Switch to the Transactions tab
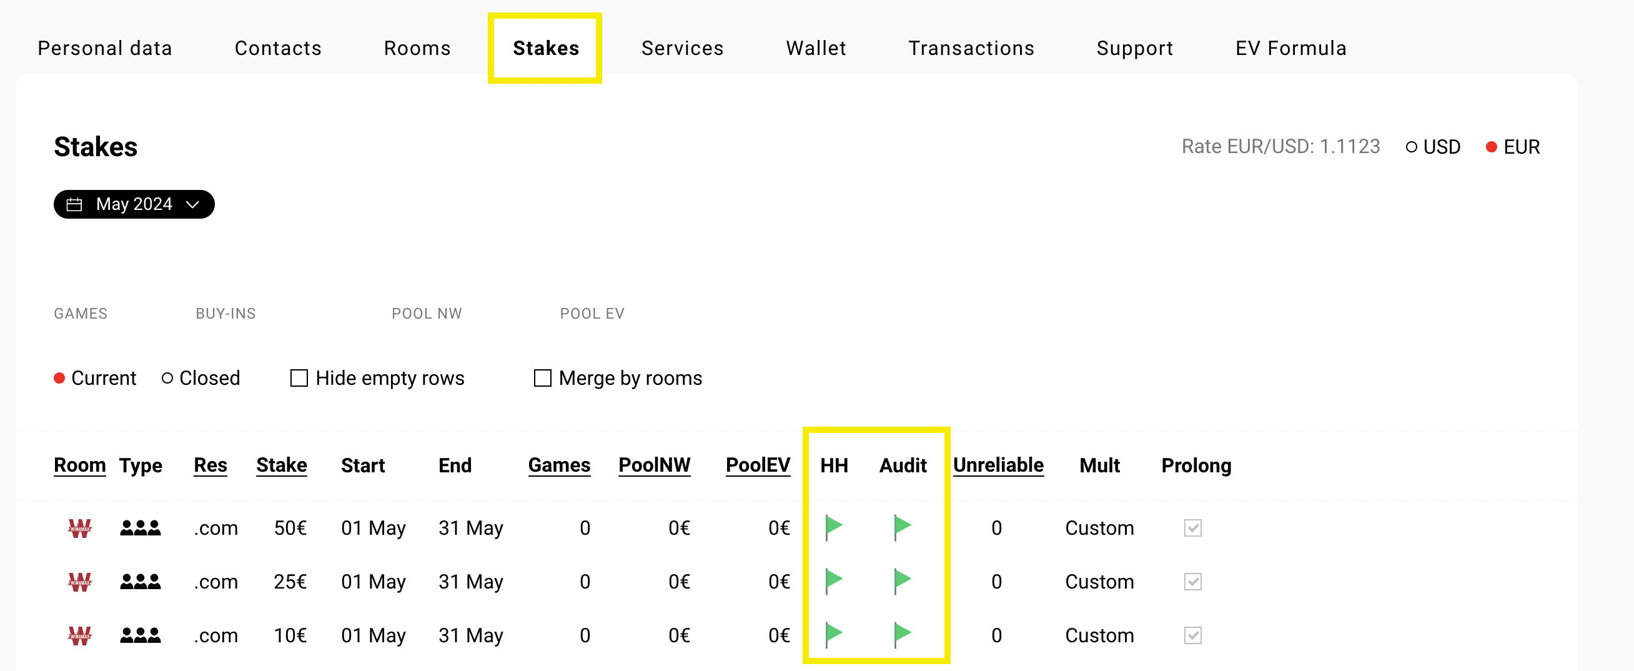 click(x=971, y=48)
